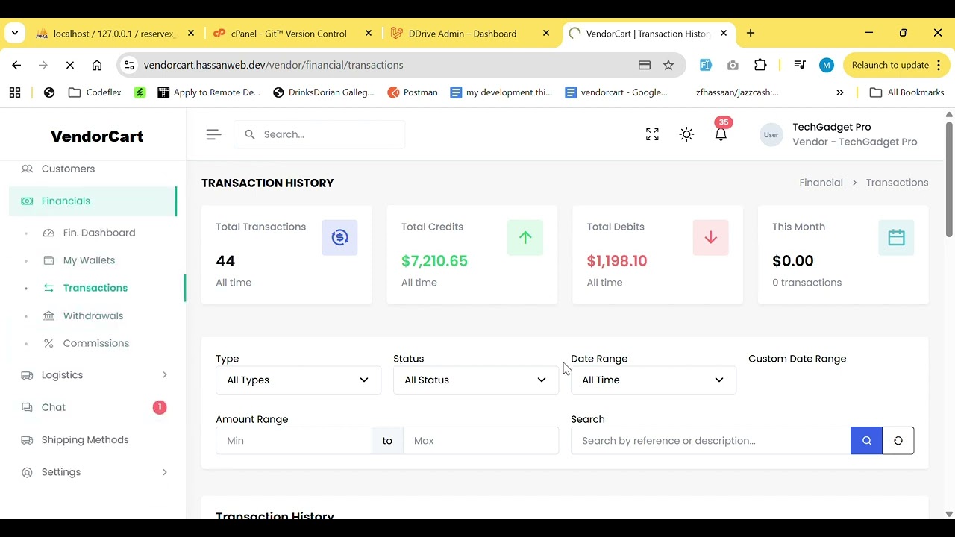
Task: Click Search by reference or description field
Action: pyautogui.click(x=710, y=440)
